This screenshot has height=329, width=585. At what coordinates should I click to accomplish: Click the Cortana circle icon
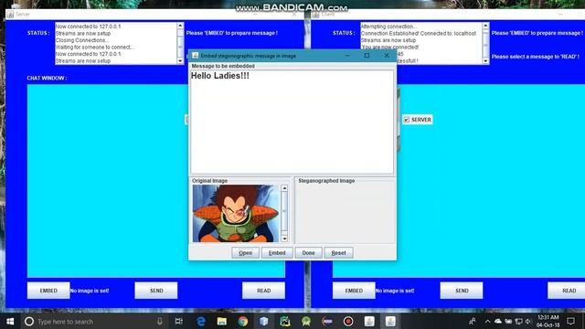pos(29,321)
